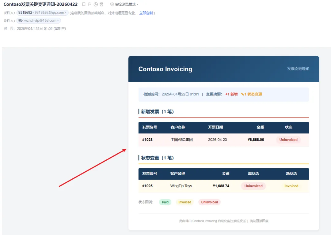
Task: Select the subject line Contoso发票关键变更通知-20260422
Action: click(x=40, y=4)
